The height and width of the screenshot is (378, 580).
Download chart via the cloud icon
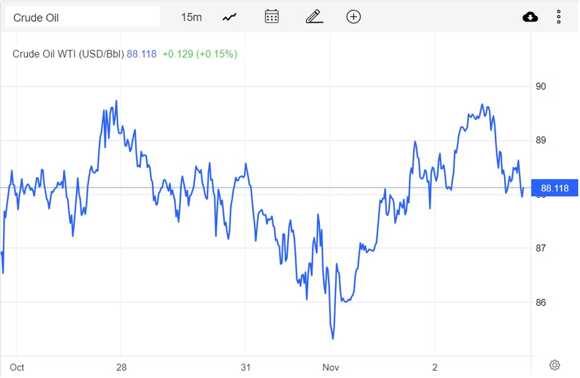pyautogui.click(x=530, y=17)
